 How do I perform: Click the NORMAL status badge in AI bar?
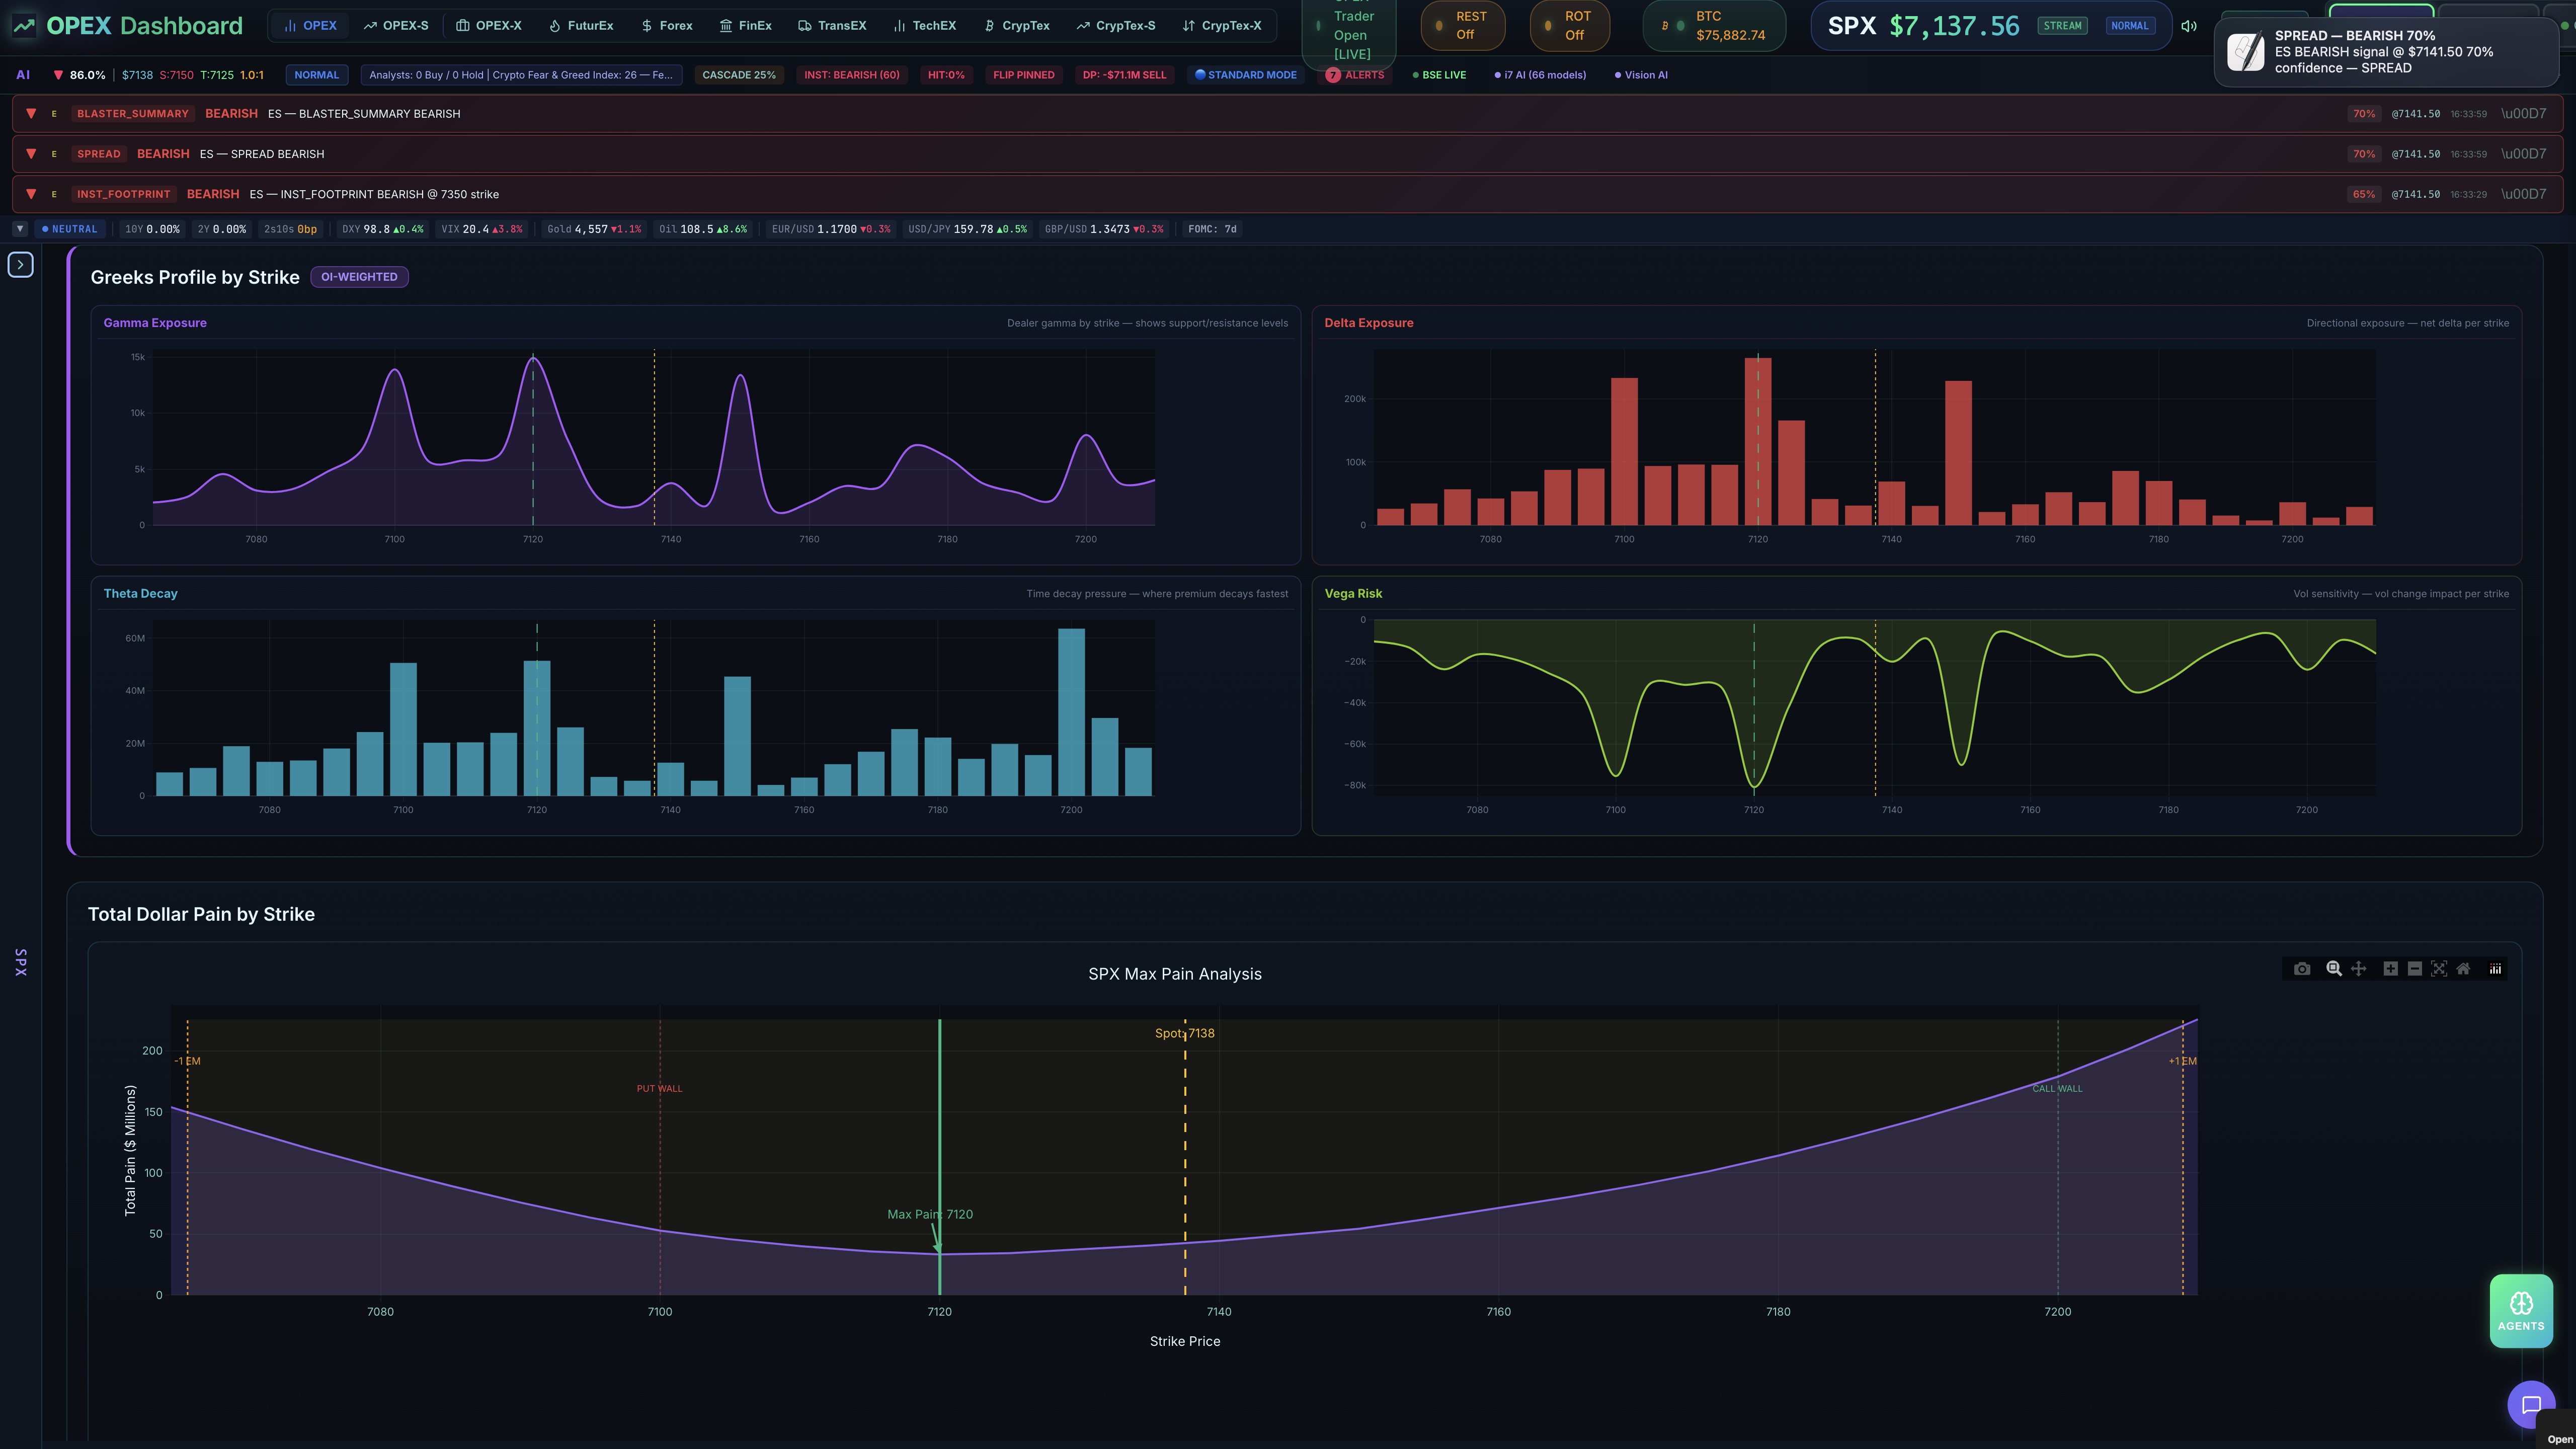click(x=317, y=75)
